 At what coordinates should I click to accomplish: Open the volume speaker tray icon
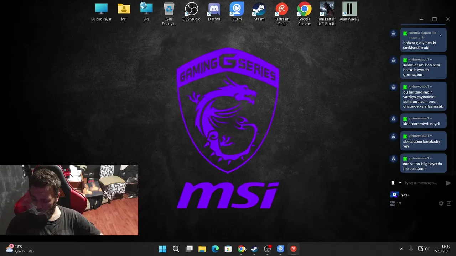coord(427,249)
